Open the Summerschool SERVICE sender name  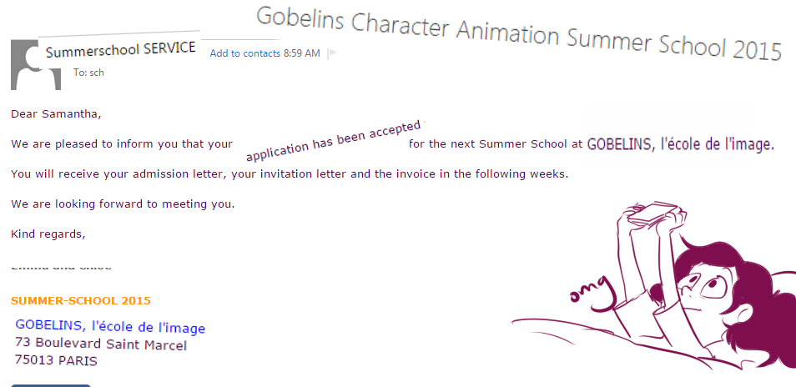coord(121,50)
